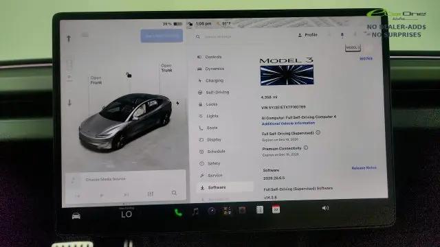Tap the battery percentage indicator
The width and height of the screenshot is (440, 247).
pyautogui.click(x=173, y=24)
